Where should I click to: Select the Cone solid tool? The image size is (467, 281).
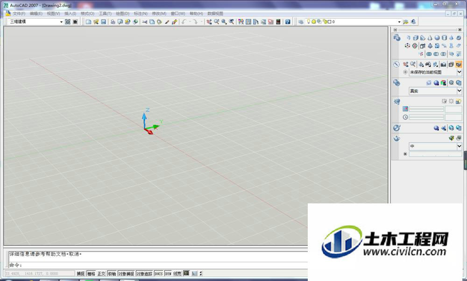pos(430,38)
